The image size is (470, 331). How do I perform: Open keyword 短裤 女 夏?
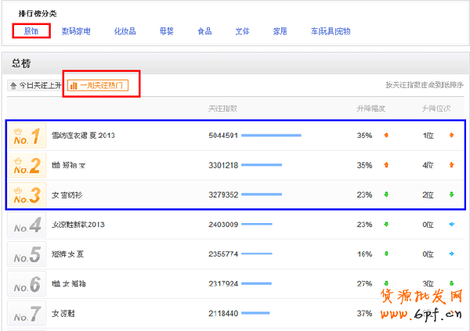pyautogui.click(x=68, y=254)
